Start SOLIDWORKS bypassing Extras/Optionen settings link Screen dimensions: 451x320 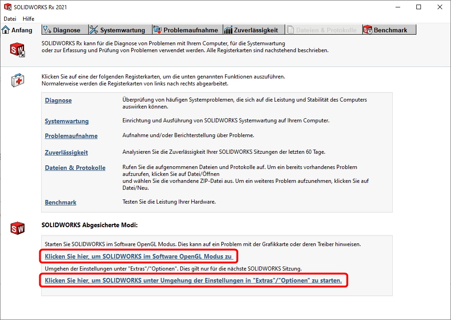(x=193, y=281)
